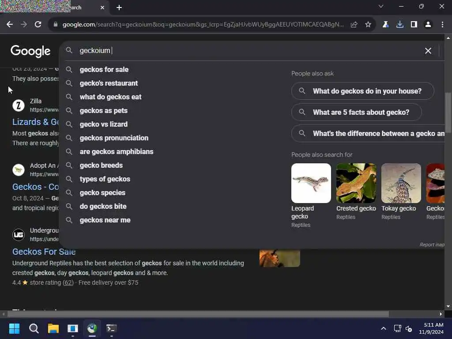Open 'Lizards & Ge...' Zilla result link
Image resolution: width=452 pixels, height=339 pixels.
(x=35, y=122)
